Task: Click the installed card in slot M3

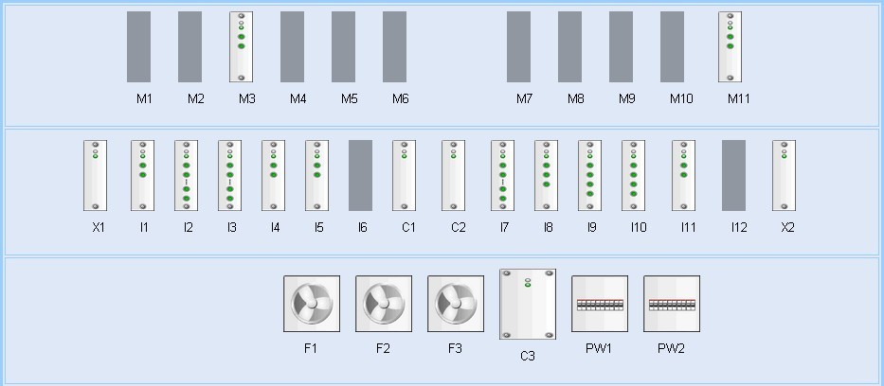Action: click(x=242, y=47)
